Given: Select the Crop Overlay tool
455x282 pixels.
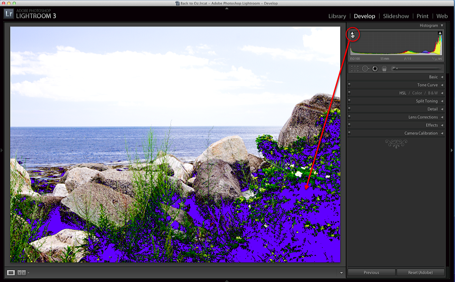Looking at the screenshot, I should click(x=355, y=69).
